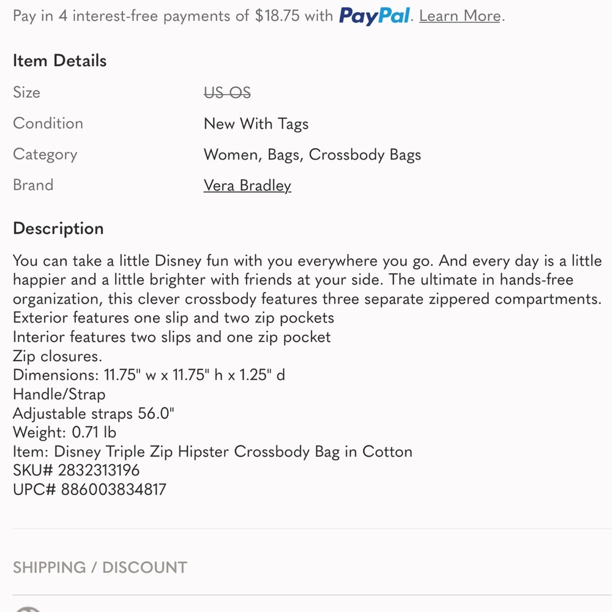Screen dimensions: 612x612
Task: Open the Vera Bradley brand link
Action: point(247,185)
